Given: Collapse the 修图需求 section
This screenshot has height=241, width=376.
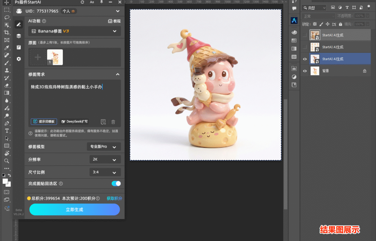Looking at the screenshot, I should [x=118, y=74].
